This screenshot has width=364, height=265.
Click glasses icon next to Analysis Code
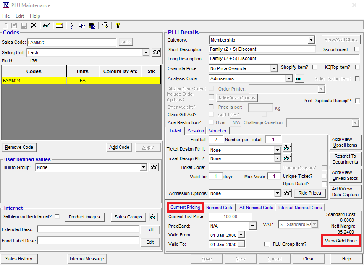point(299,78)
